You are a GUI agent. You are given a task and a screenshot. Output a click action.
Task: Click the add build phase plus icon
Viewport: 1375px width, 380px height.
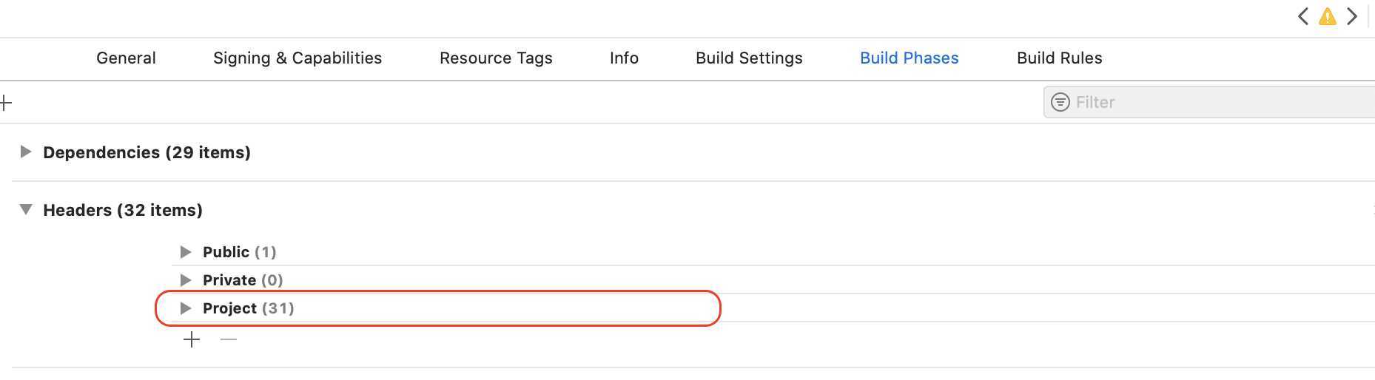tap(6, 102)
